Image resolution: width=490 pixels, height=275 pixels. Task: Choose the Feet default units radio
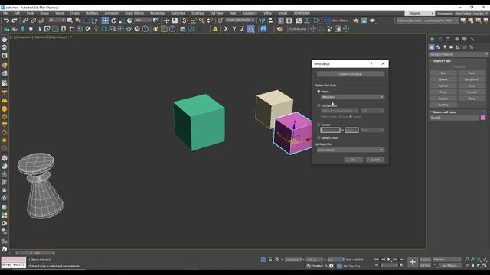pos(340,117)
